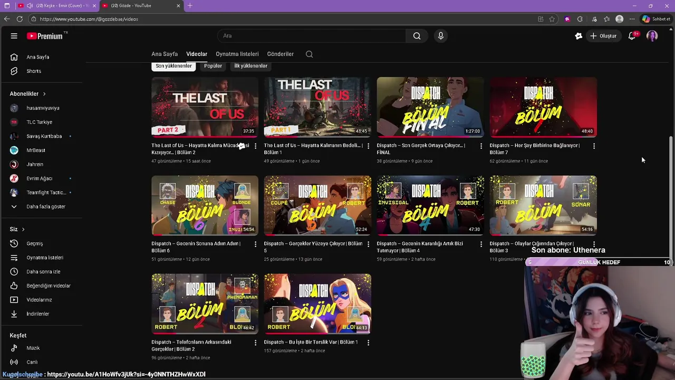Open options menu for Dispatch Bölüm 1 video
This screenshot has width=675, height=380.
[x=368, y=343]
